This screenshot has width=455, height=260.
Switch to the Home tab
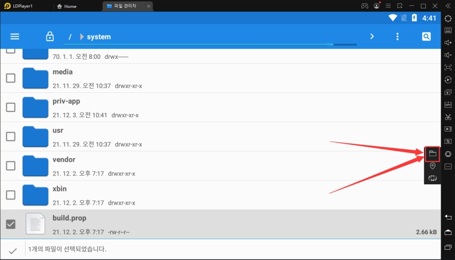coord(67,6)
